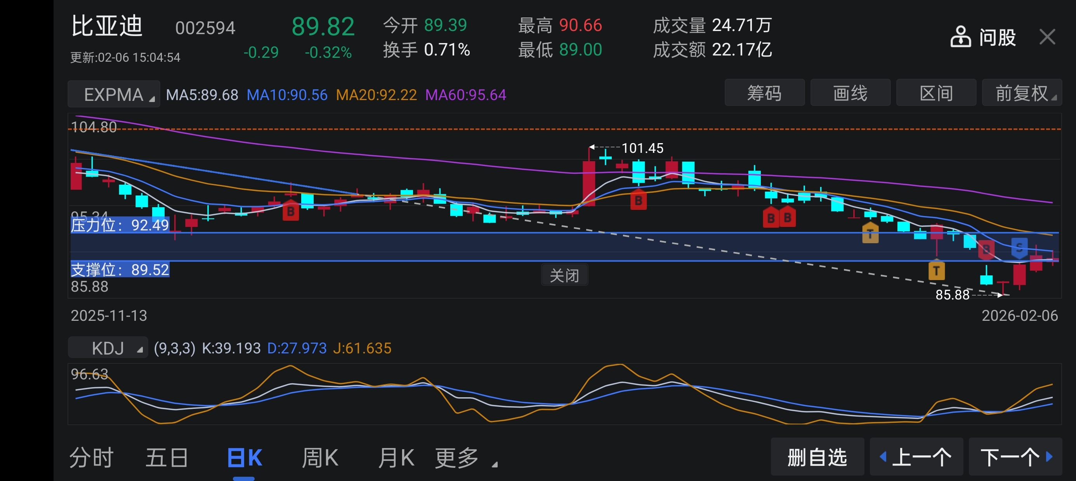Switch to 周K weekly chart tab
The width and height of the screenshot is (1076, 481).
tap(320, 458)
